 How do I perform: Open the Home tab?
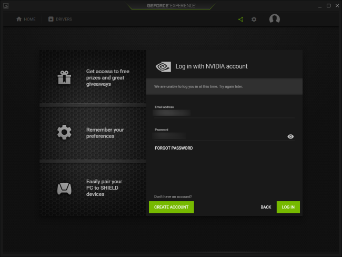[x=26, y=19]
